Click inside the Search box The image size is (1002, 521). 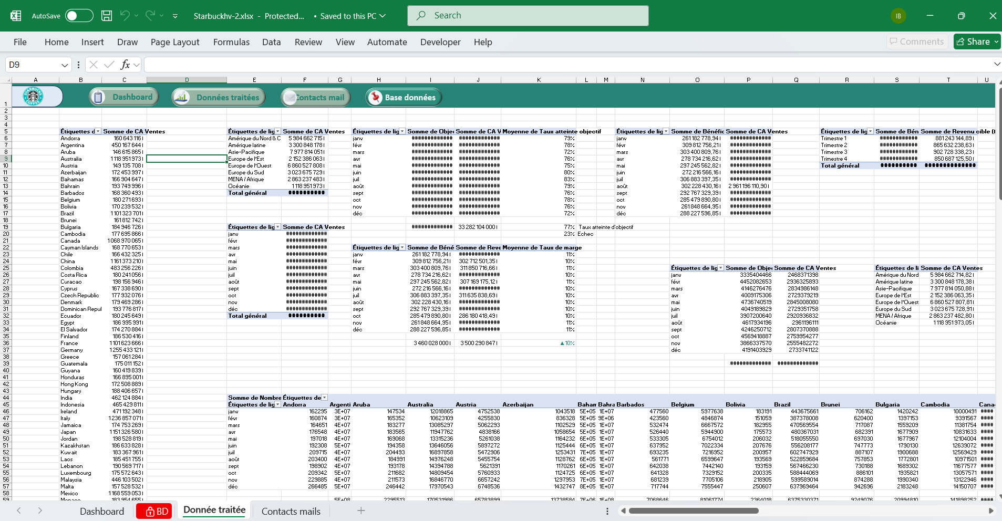coord(527,15)
